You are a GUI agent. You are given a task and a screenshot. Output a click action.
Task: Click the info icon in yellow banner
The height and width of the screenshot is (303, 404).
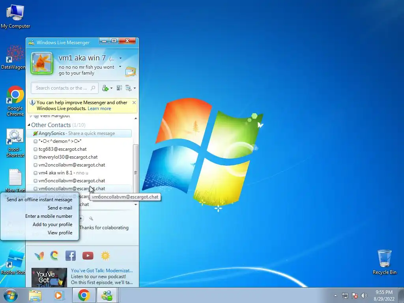pyautogui.click(x=32, y=103)
